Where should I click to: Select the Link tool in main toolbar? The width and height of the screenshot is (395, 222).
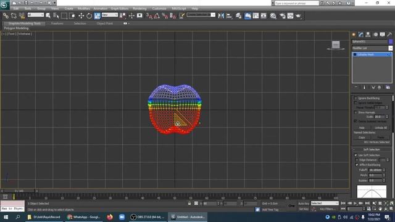pos(6,16)
